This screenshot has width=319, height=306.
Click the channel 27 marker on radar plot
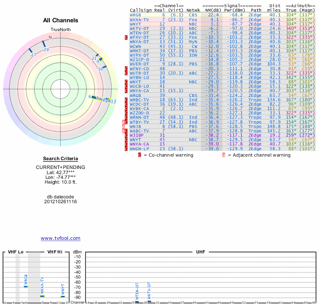pos(30,50)
